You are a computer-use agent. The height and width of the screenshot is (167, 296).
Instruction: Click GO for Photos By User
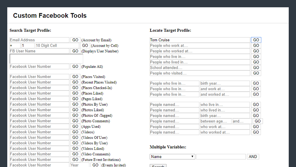pos(75,104)
